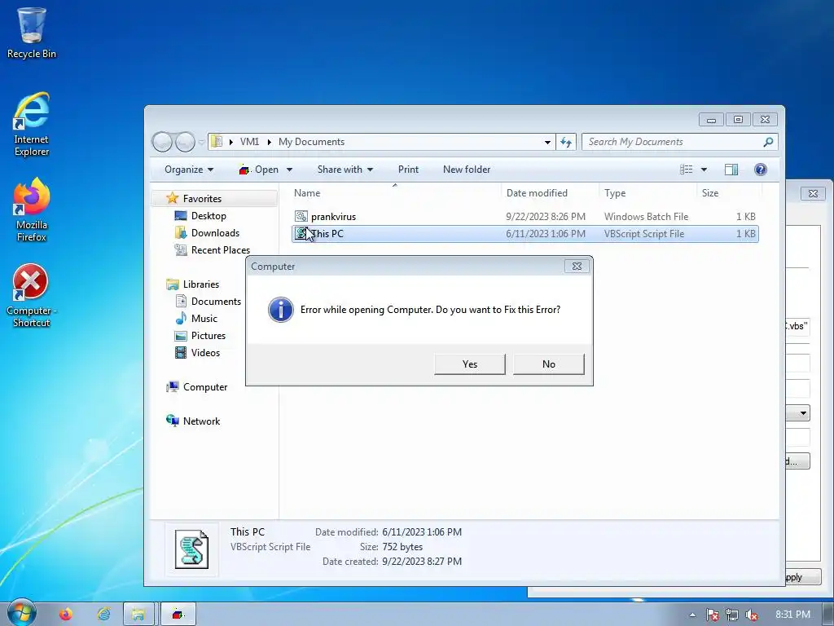Image resolution: width=834 pixels, height=626 pixels.
Task: Launch Internet Explorer from the desktop
Action: [32, 124]
